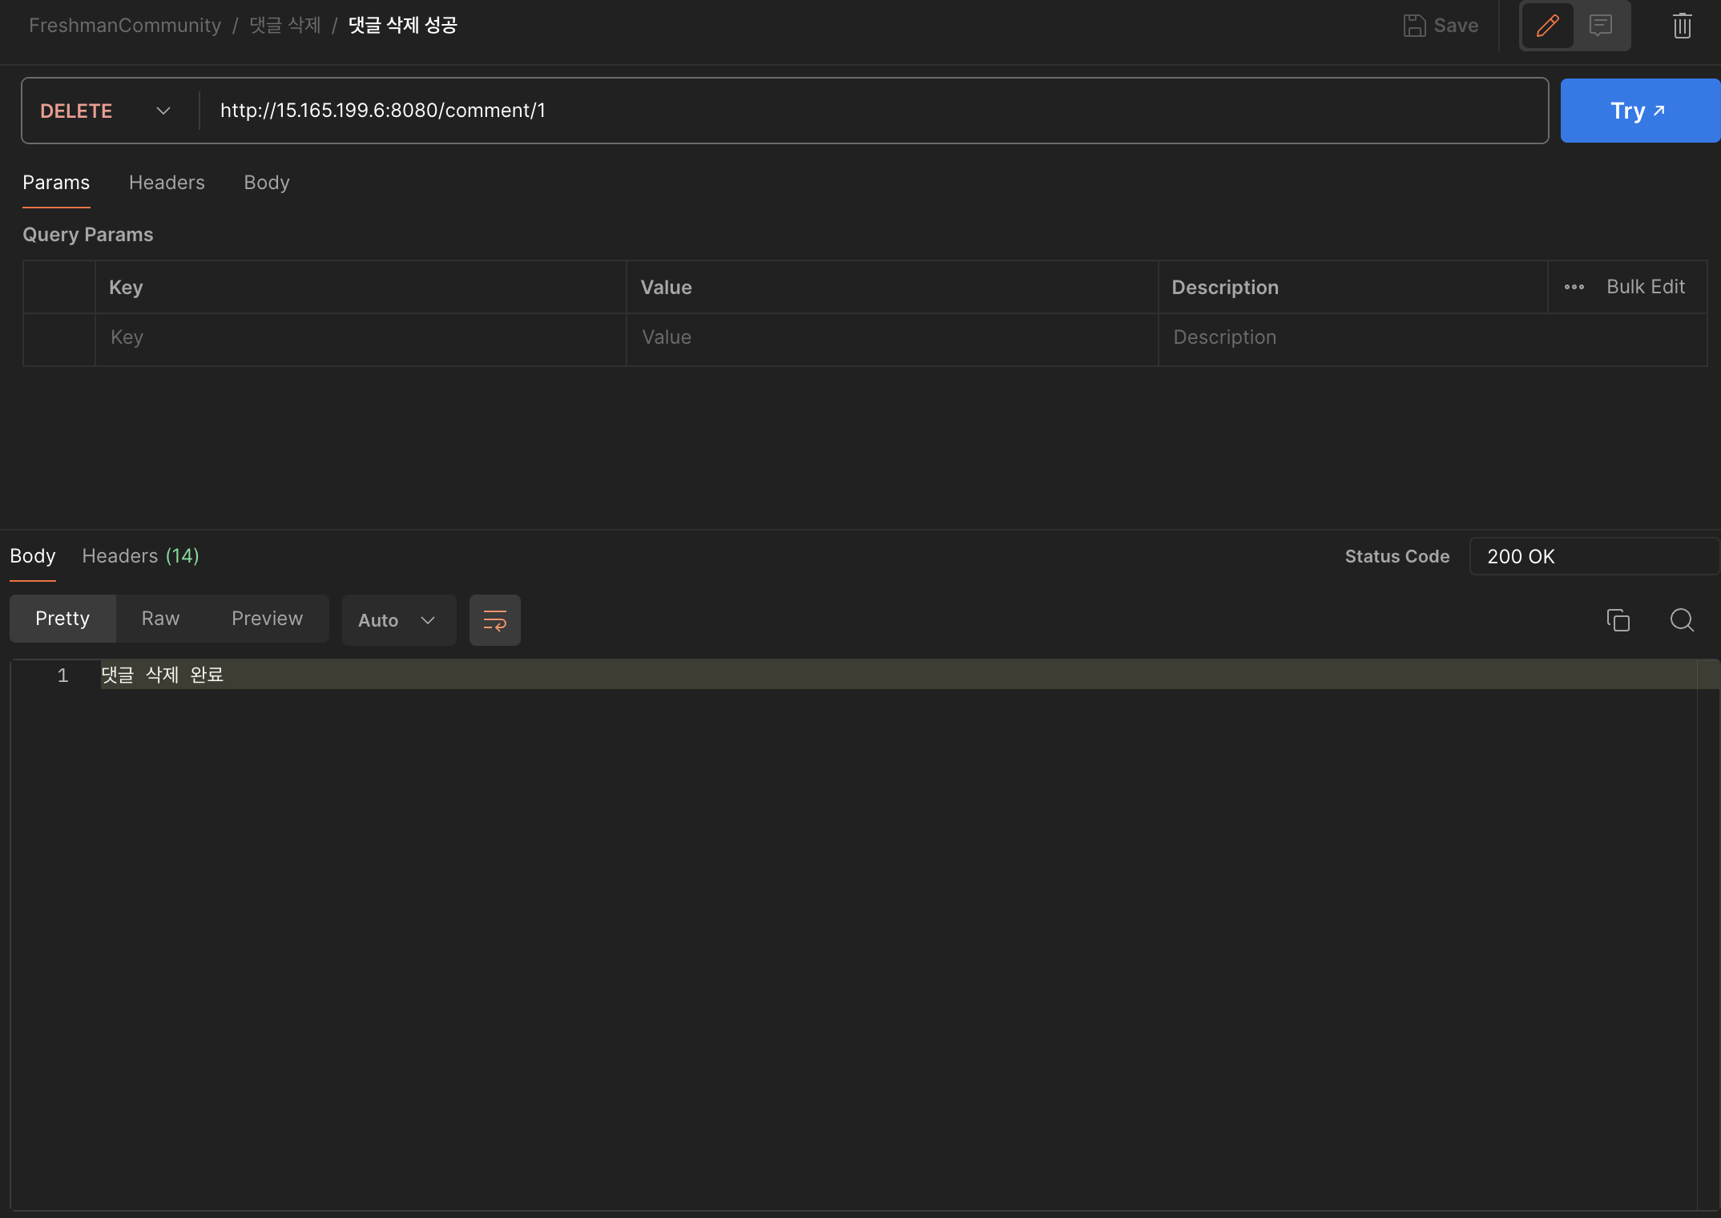1721x1218 pixels.
Task: Switch to the request Headers tab
Action: click(x=167, y=183)
